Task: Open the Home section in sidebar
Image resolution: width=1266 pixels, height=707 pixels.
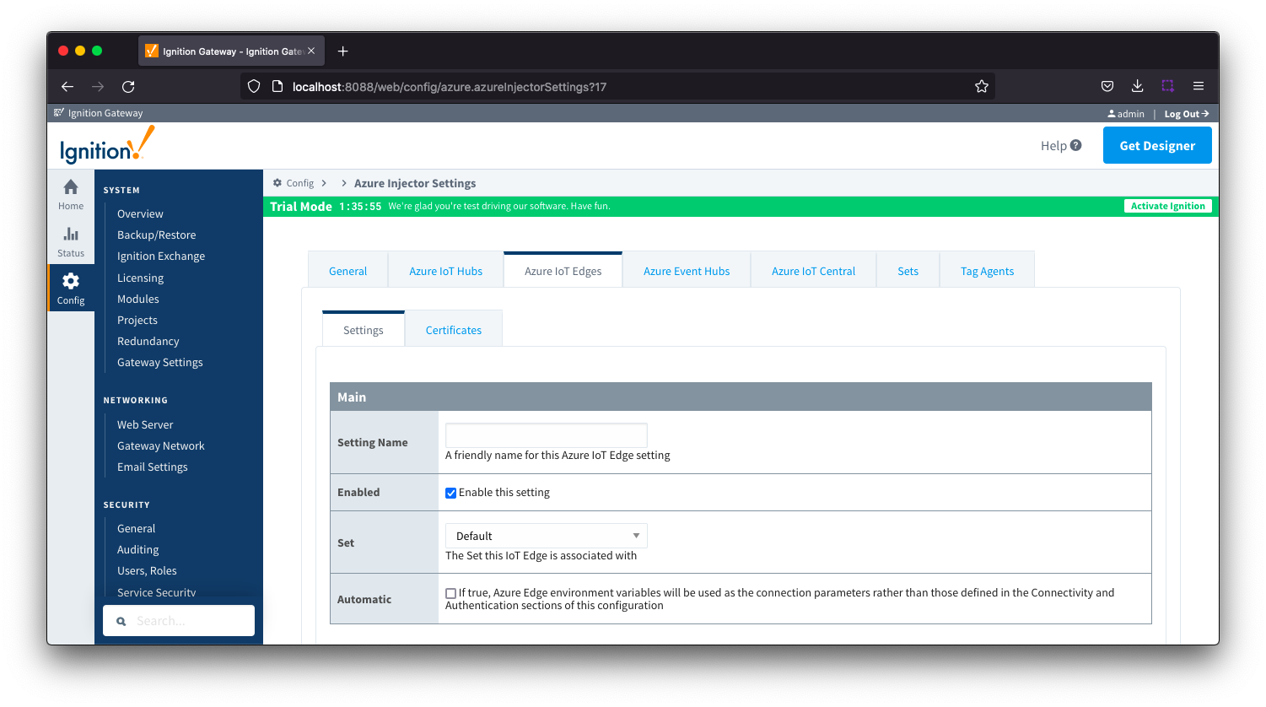Action: 71,193
